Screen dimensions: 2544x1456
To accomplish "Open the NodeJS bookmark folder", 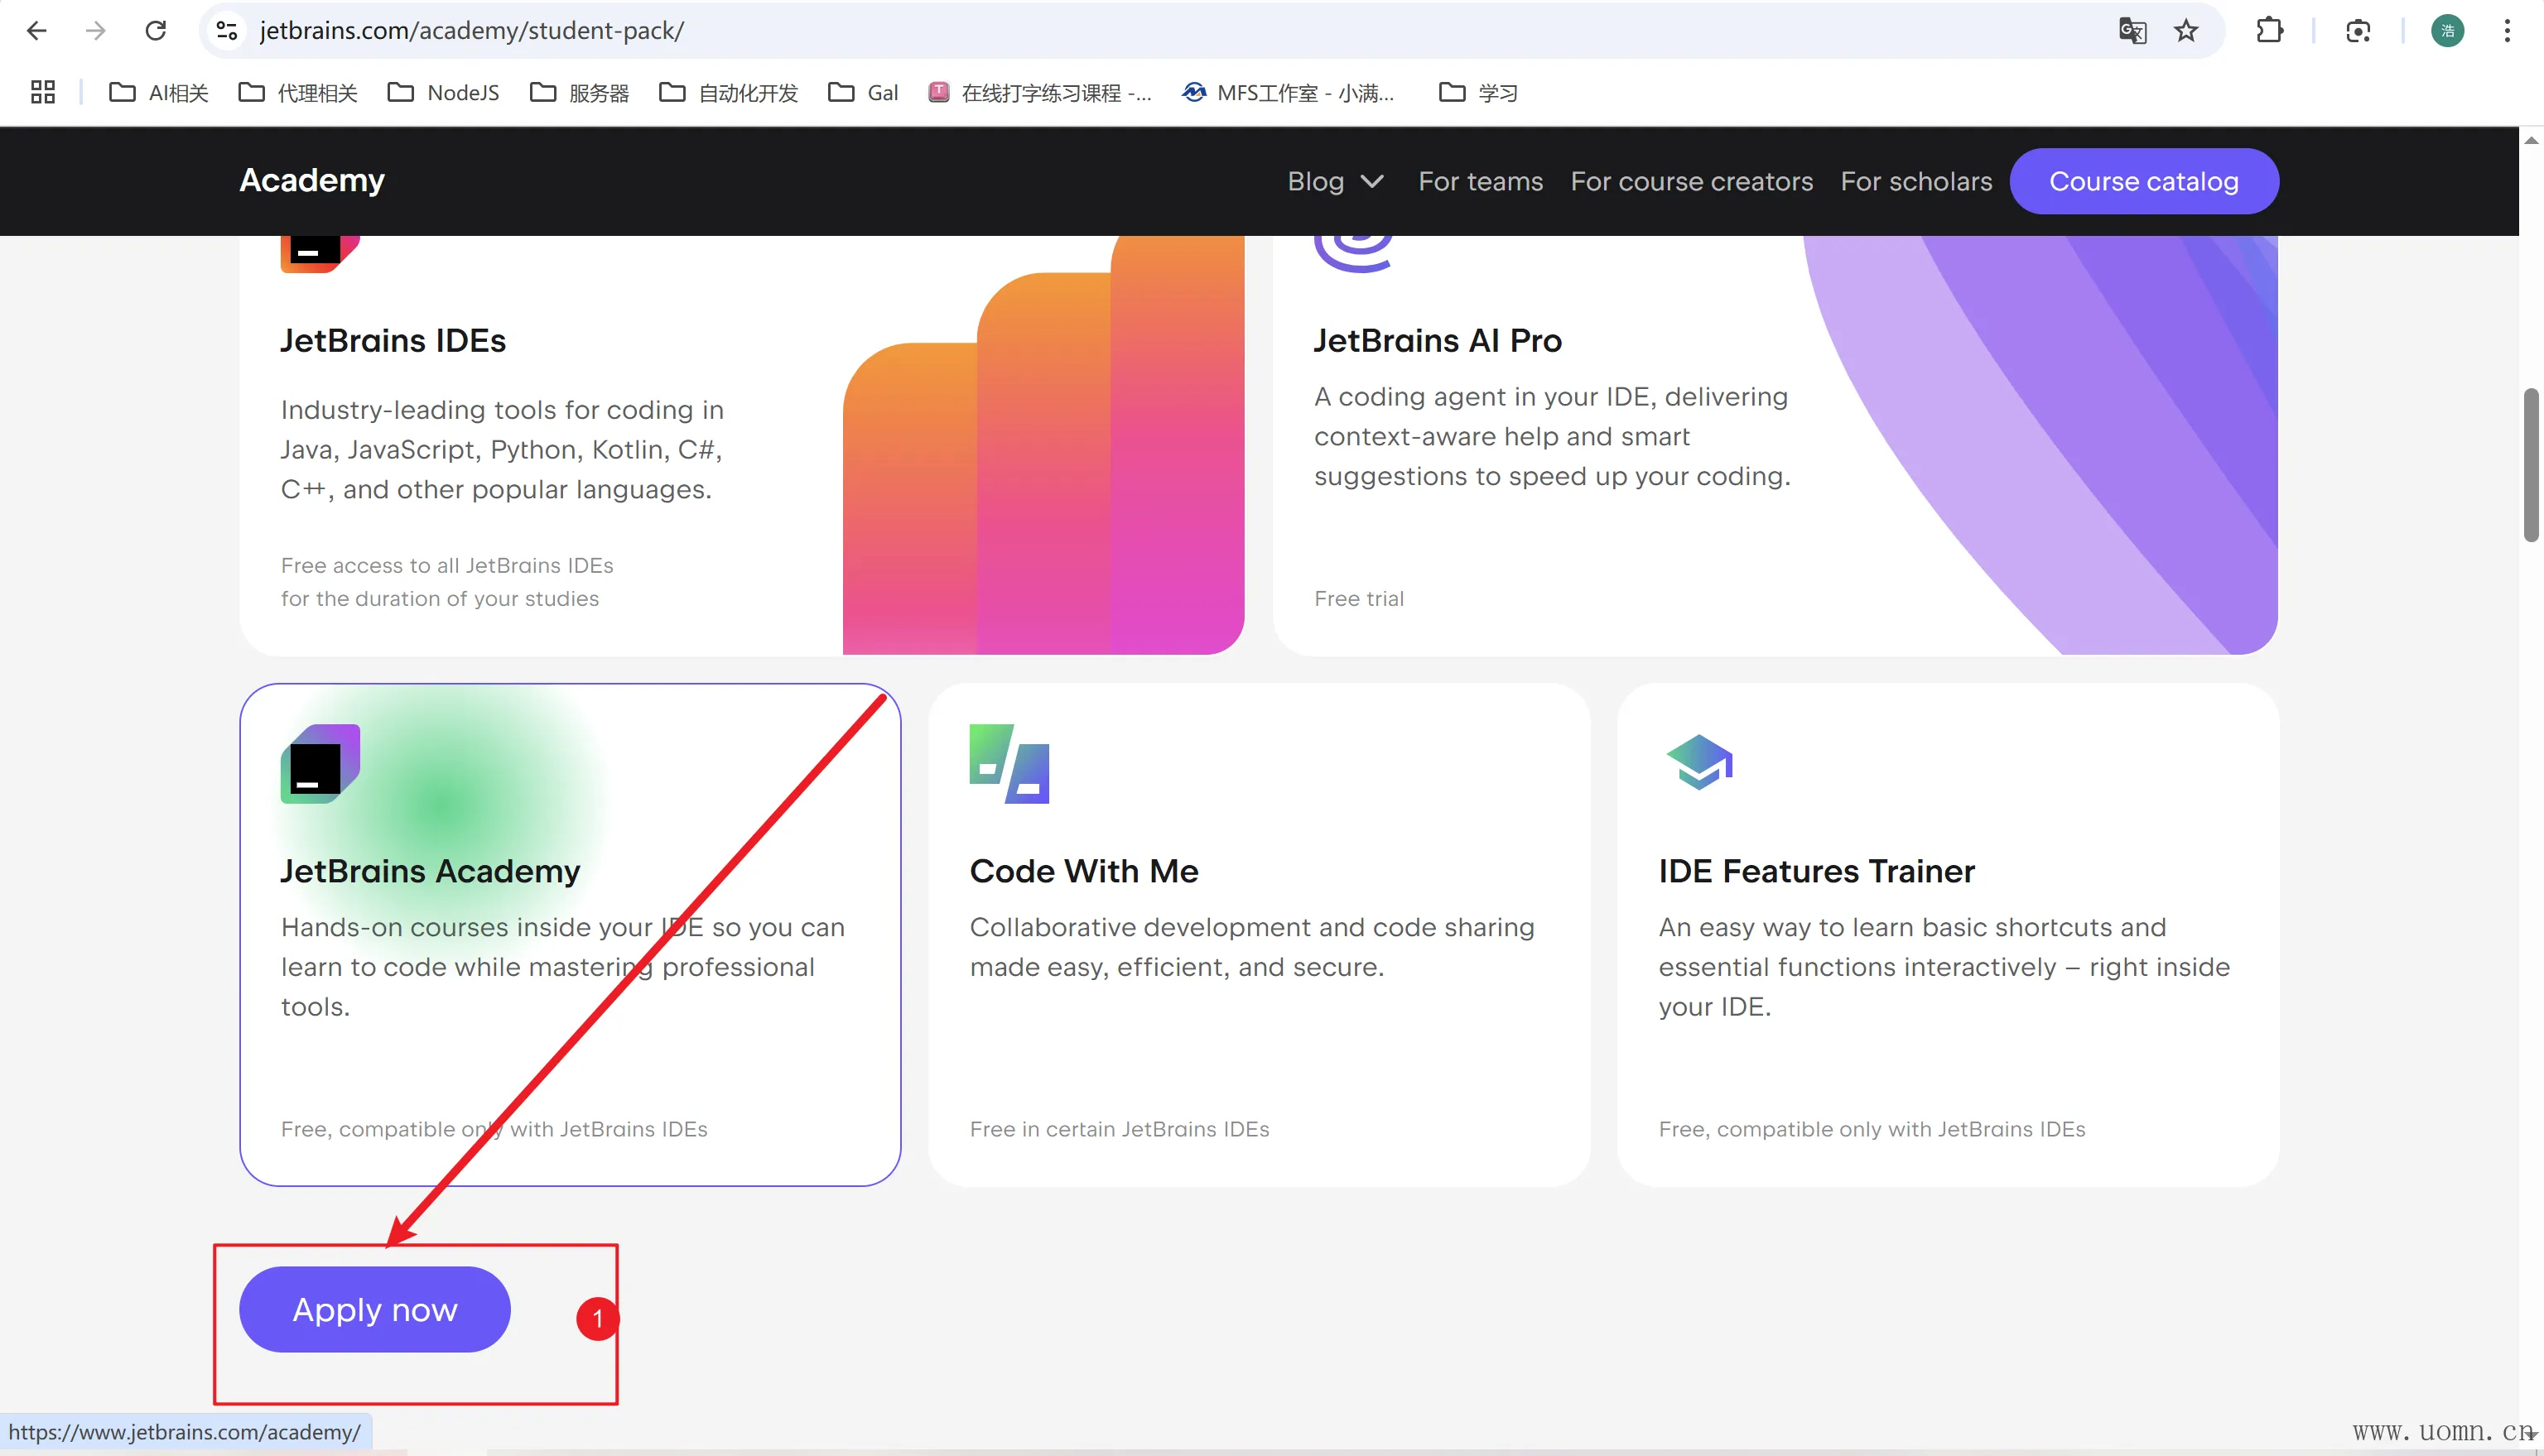I will coord(443,93).
